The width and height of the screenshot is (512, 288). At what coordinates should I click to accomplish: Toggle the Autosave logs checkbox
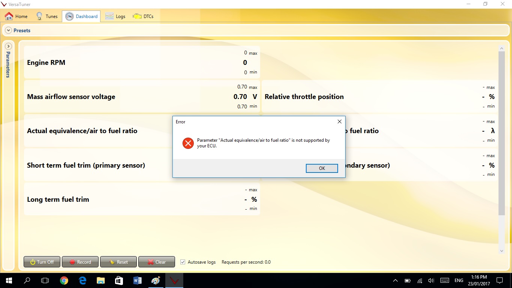point(183,262)
